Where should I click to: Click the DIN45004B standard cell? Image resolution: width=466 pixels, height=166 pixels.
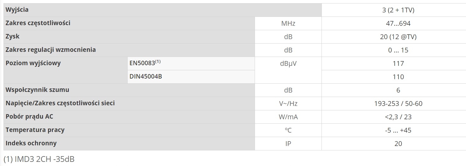146,77
